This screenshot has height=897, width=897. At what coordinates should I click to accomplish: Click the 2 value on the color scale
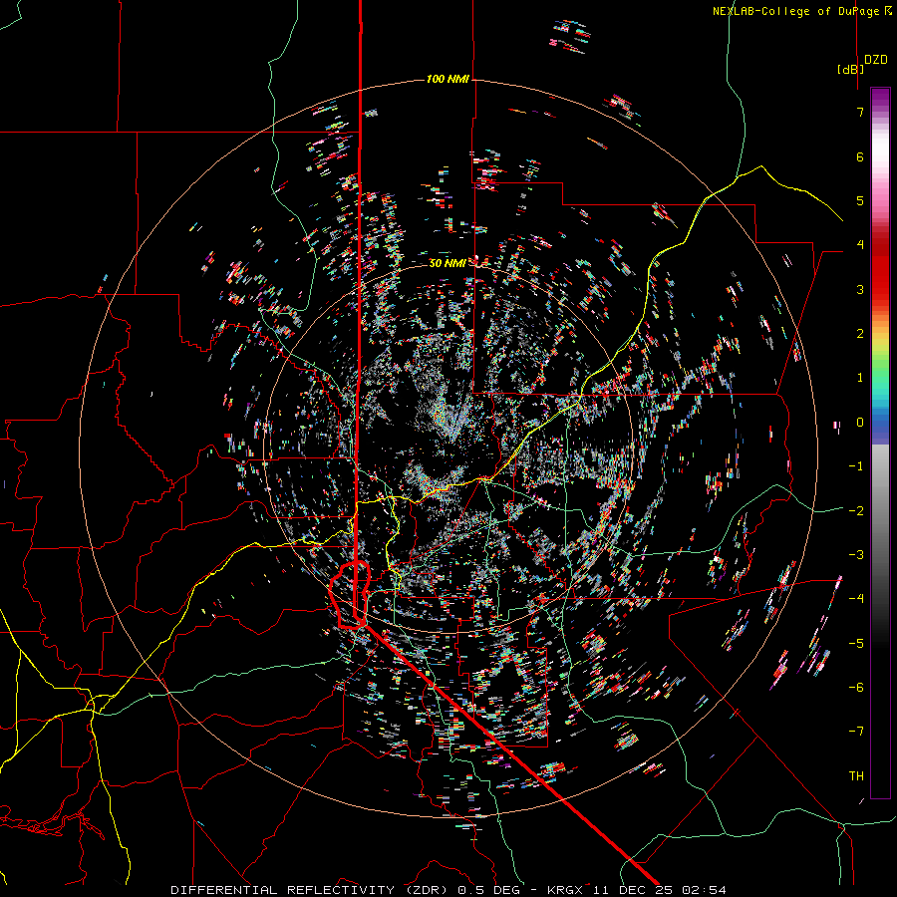click(x=860, y=334)
